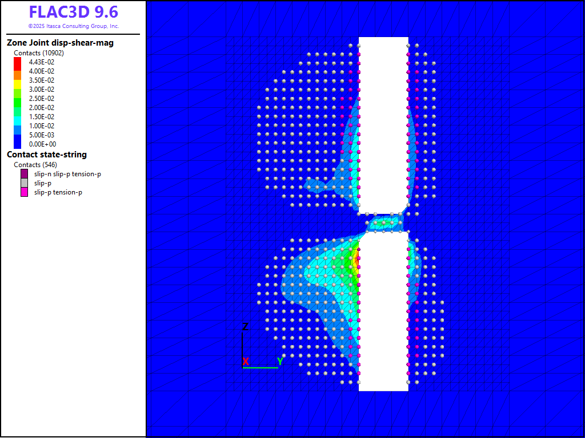Click the Contacts (546) legend label

click(x=35, y=165)
